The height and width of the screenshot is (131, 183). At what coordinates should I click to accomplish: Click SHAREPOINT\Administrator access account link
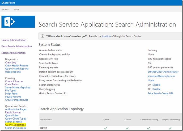tap(163, 72)
